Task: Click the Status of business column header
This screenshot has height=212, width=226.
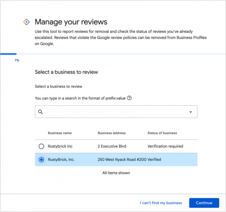Action: click(x=162, y=133)
